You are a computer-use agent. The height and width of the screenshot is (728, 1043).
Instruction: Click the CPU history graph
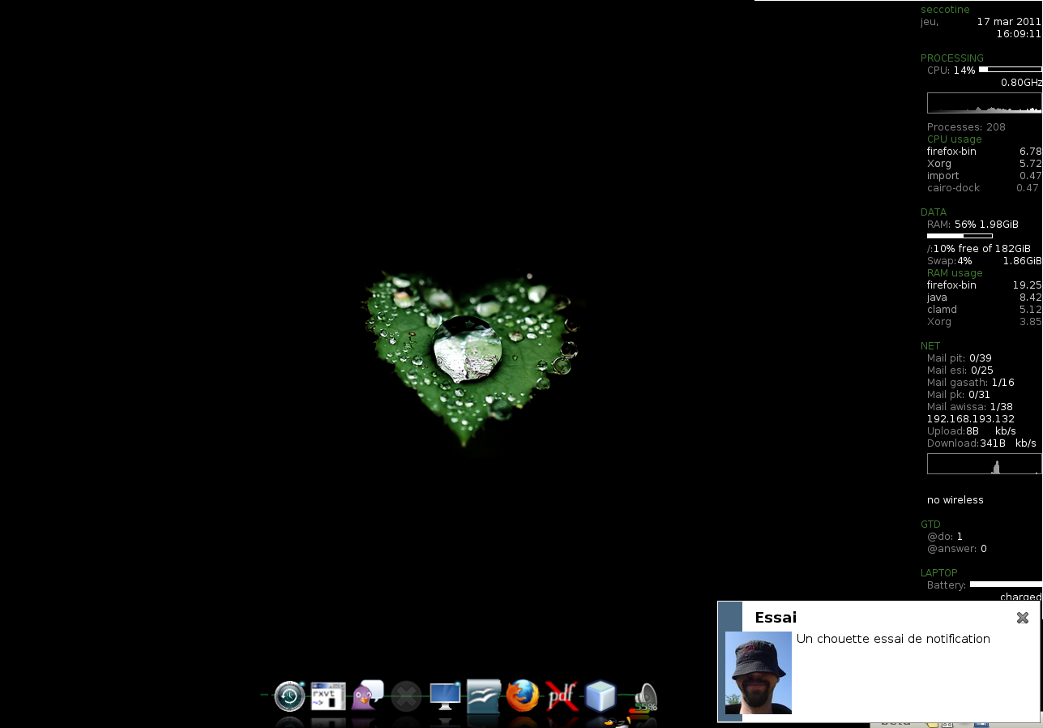[985, 103]
